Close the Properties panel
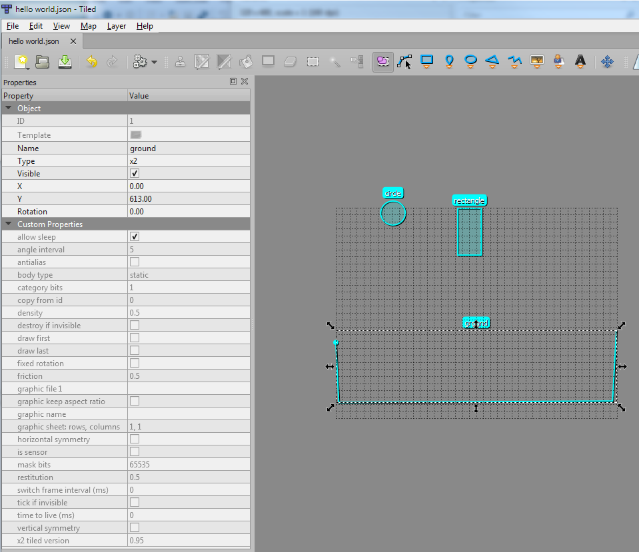639x552 pixels. point(245,81)
